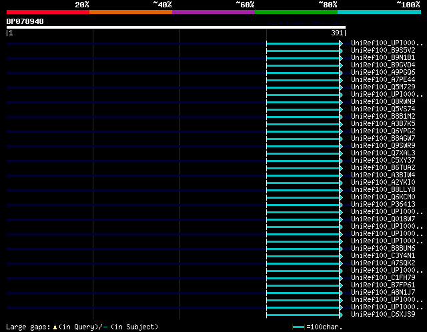Click the arrowhead ending the B7FP61 alignment

pyautogui.click(x=341, y=286)
